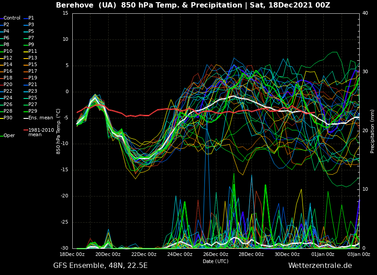Click the GFS Ensemble, 48N, 22.5E caption

click(x=100, y=266)
